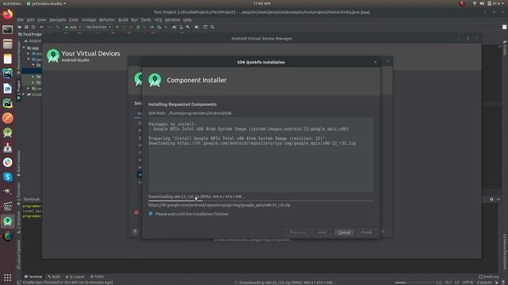The image size is (508, 285).
Task: Click the TestProject root in project panel
Action: click(30, 34)
